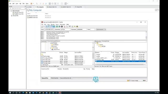
Task: Click FileZilla cancel current operation icon
Action: point(62,27)
